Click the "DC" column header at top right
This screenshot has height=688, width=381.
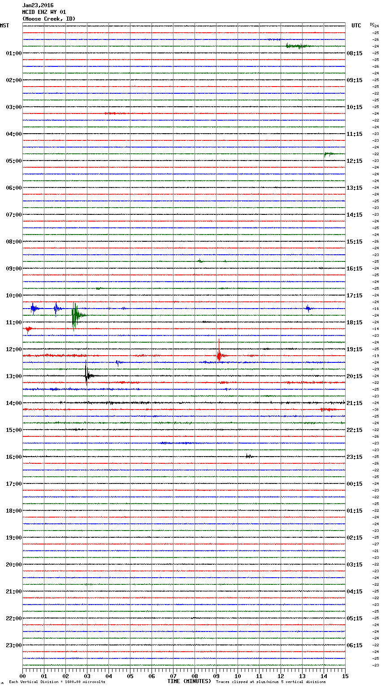coord(372,24)
